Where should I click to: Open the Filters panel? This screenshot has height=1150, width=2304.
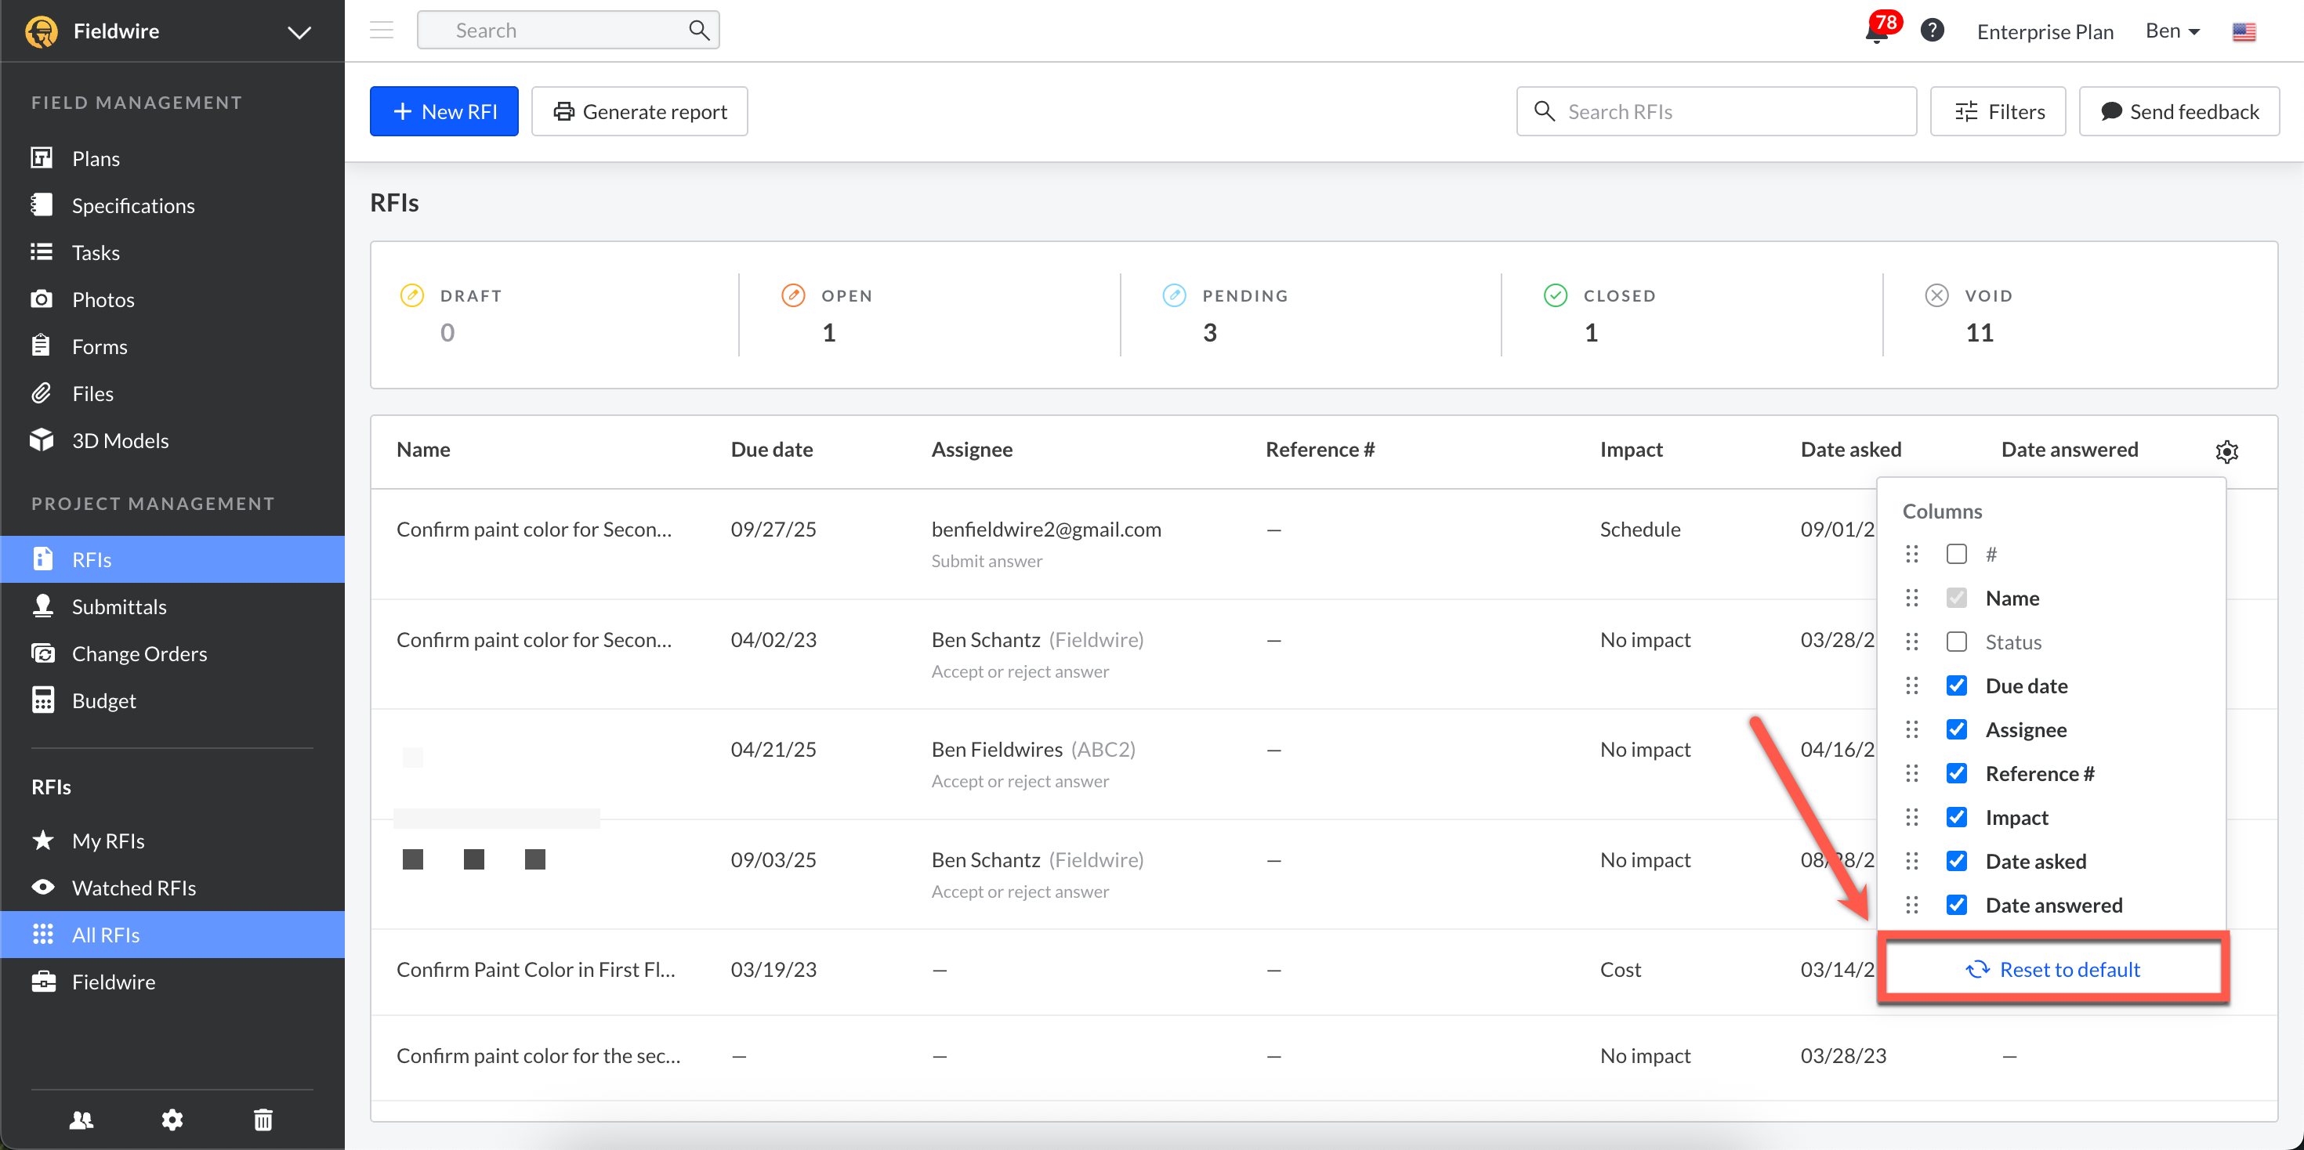[x=1998, y=112]
